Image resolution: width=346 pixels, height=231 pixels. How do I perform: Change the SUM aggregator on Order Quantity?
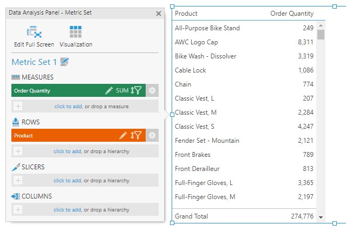(122, 91)
